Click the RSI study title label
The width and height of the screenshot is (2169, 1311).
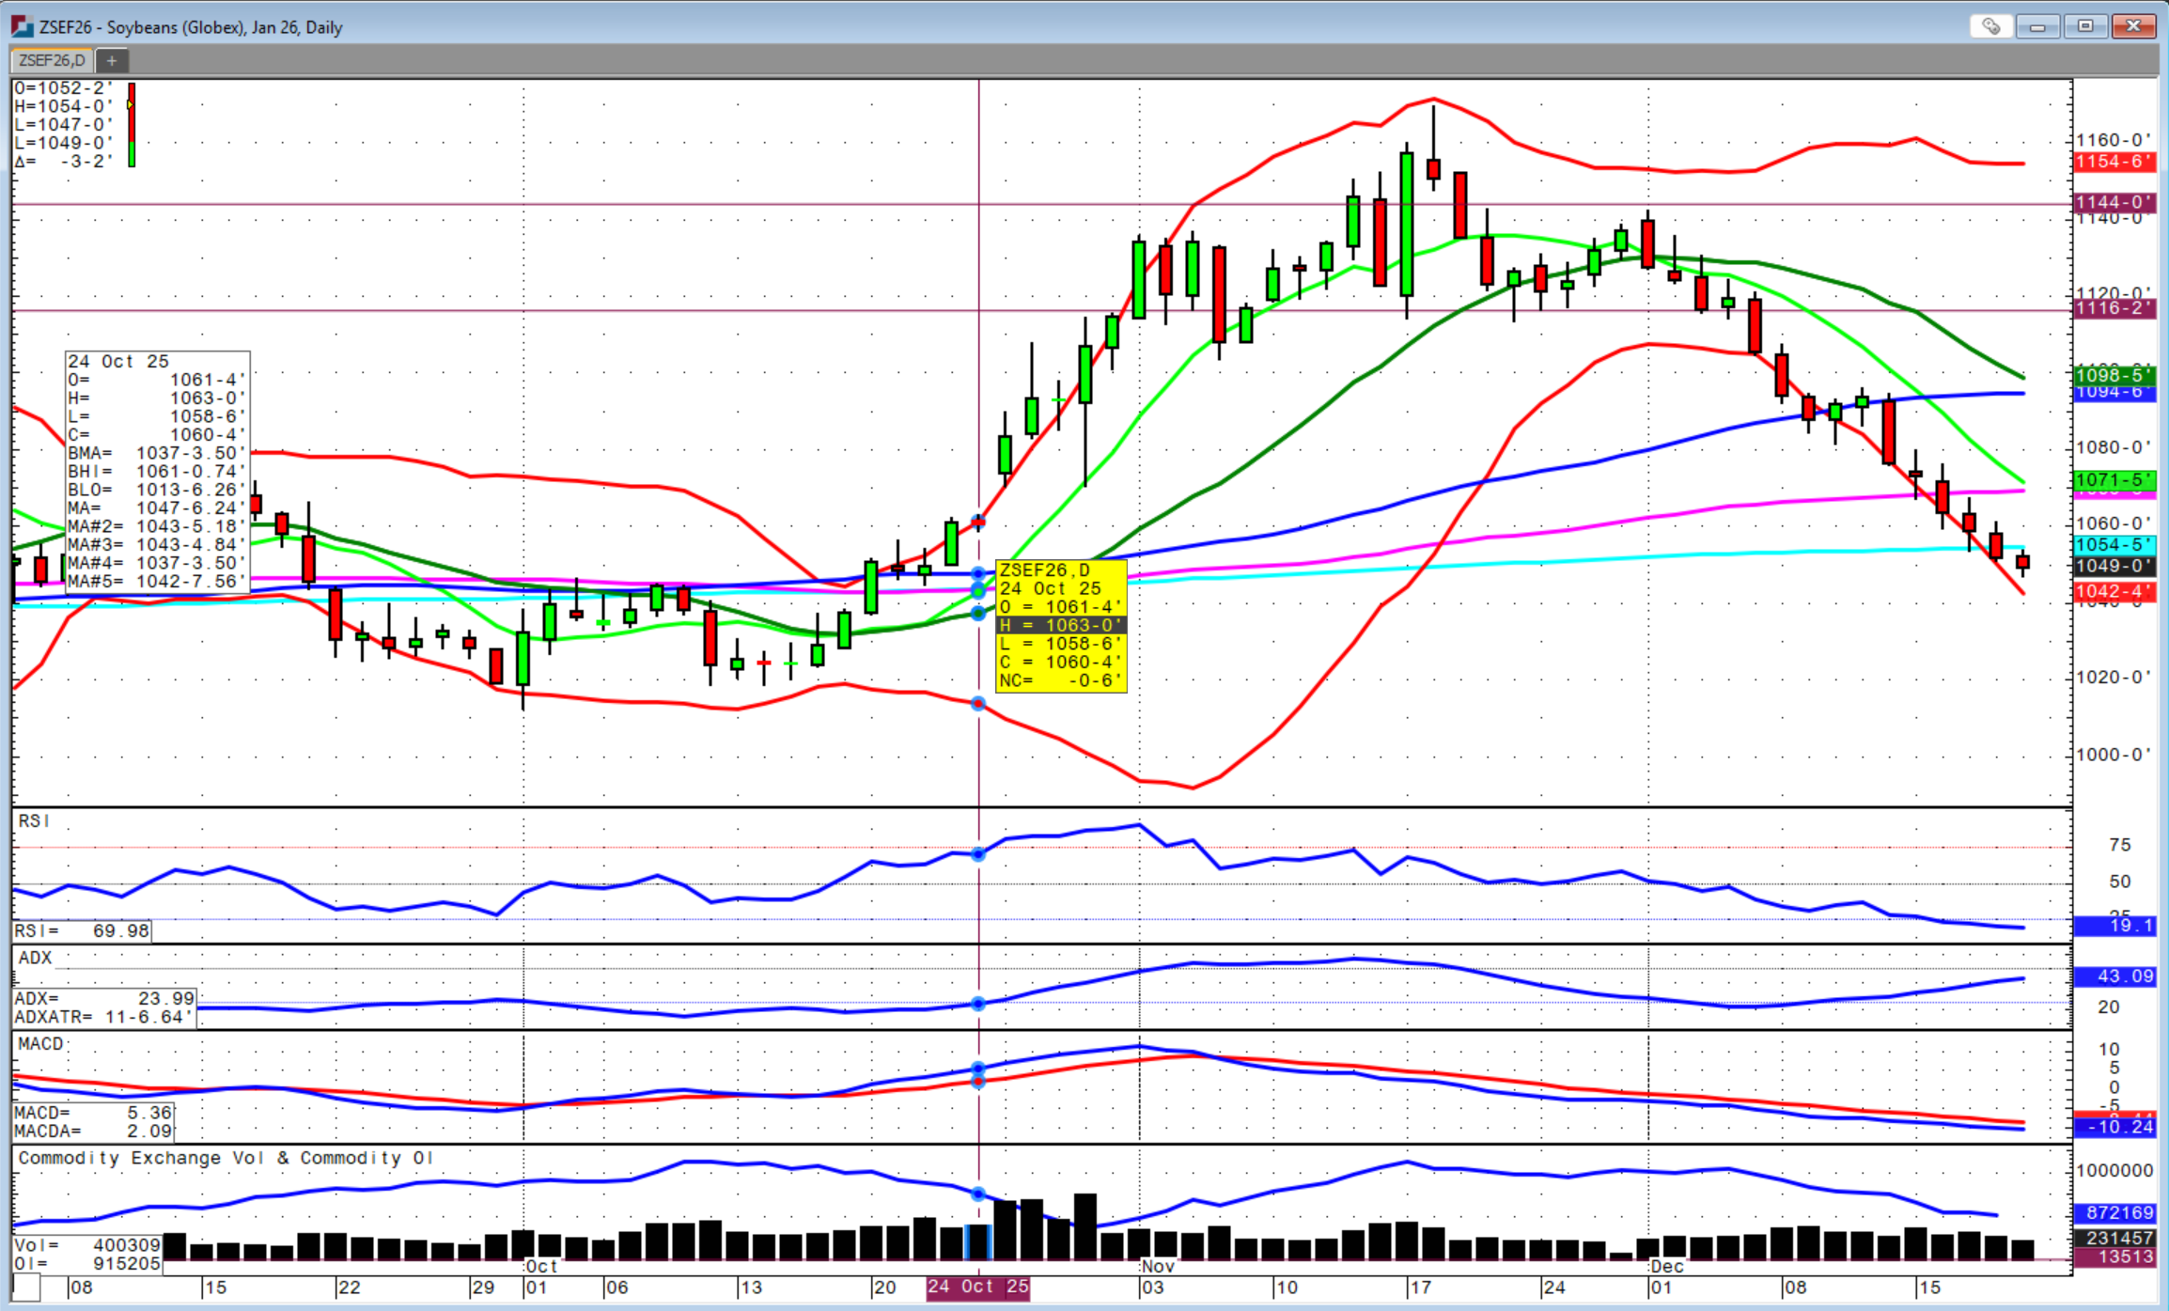(x=34, y=821)
